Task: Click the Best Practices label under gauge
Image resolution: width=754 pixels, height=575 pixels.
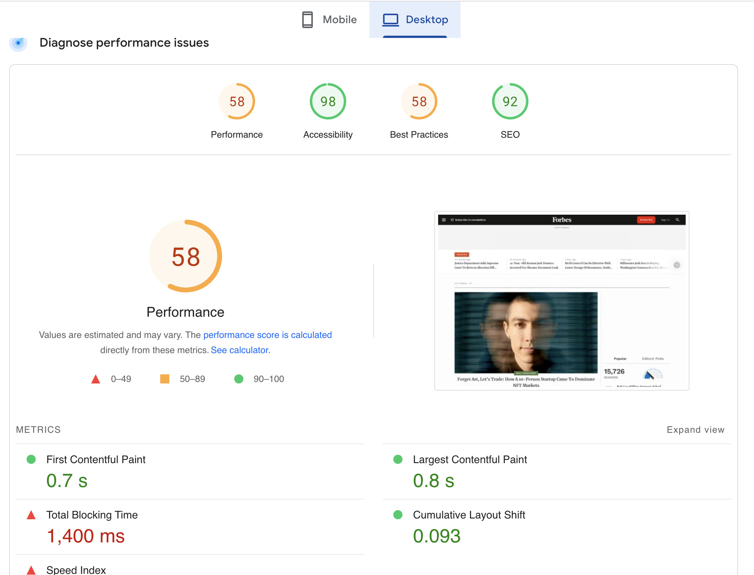Action: [x=419, y=135]
